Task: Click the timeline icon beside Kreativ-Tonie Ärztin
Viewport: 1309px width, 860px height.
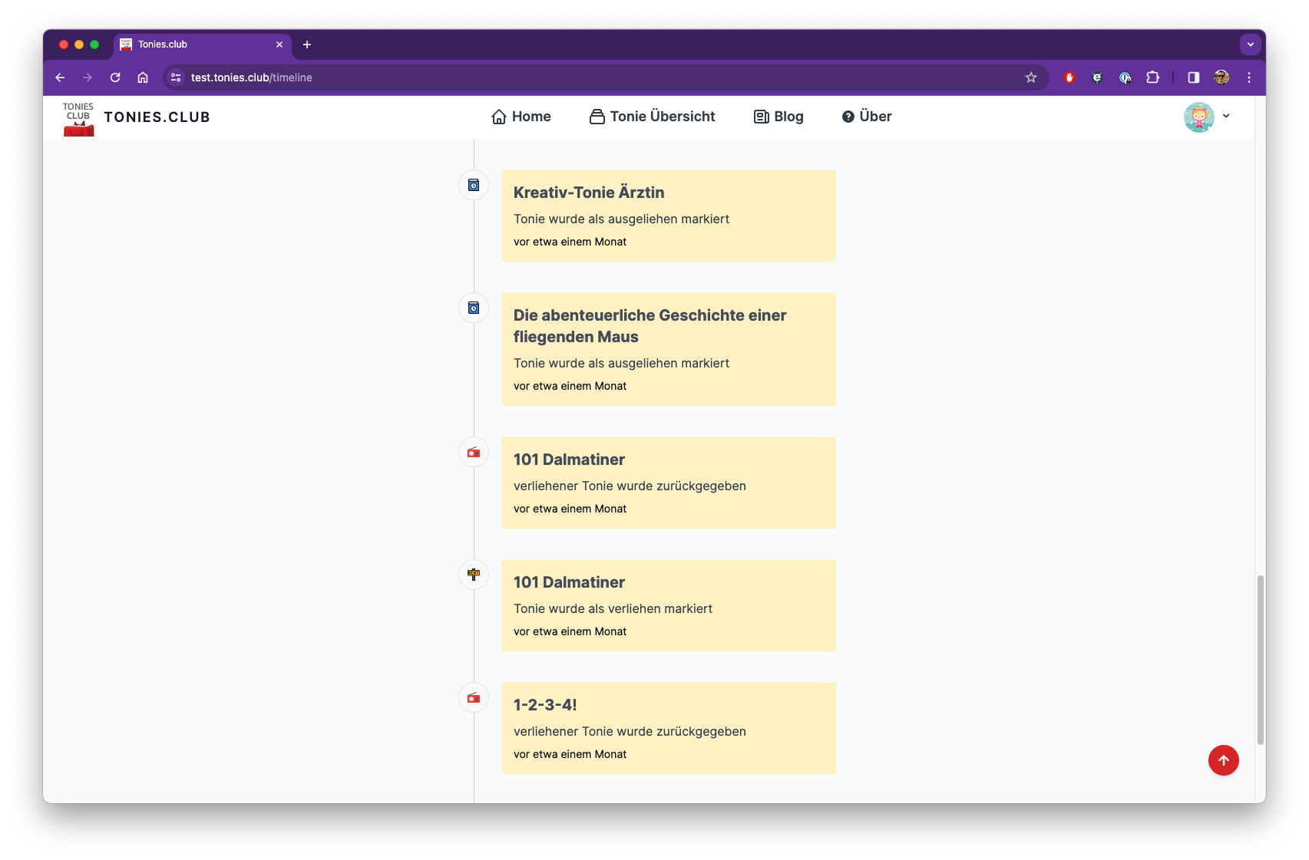Action: click(x=474, y=185)
